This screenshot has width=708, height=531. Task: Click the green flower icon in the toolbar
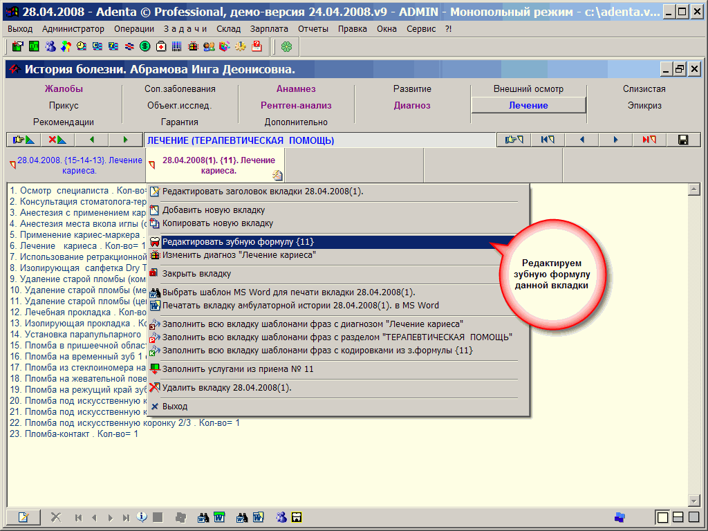pyautogui.click(x=286, y=46)
